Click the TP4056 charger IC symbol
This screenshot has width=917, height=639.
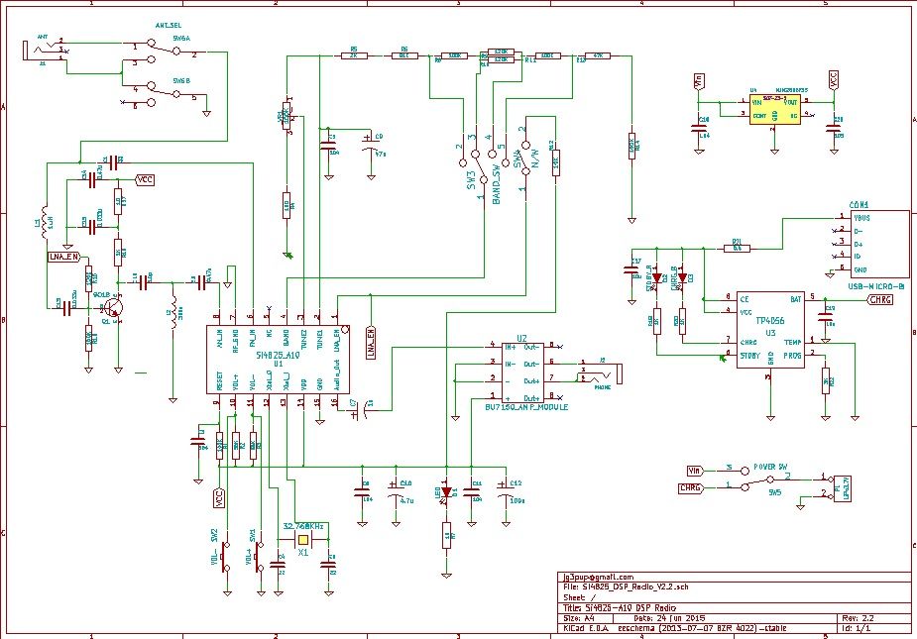[x=768, y=327]
